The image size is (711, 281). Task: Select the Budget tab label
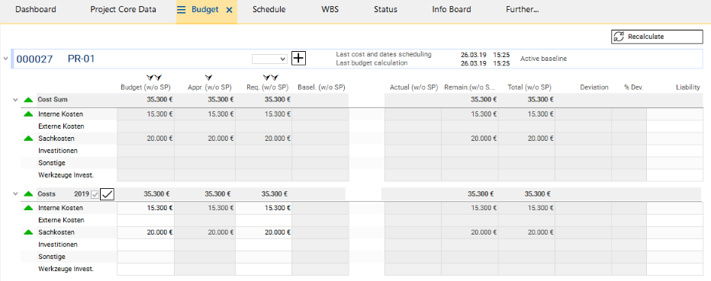point(205,9)
